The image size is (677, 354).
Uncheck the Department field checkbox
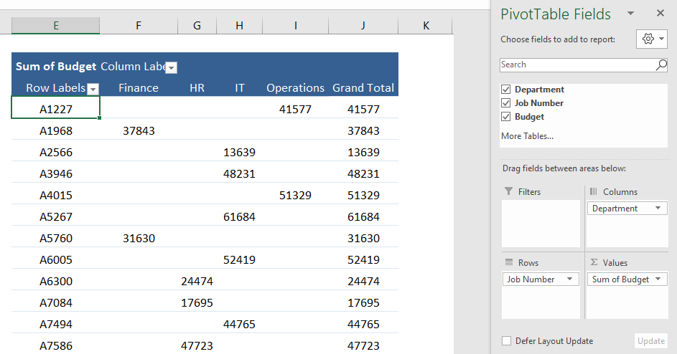point(505,90)
